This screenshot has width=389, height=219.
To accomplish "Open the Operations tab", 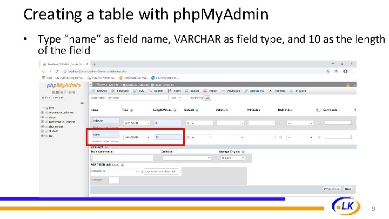I will point(254,91).
